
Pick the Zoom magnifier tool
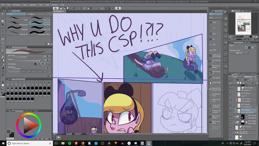click(3, 14)
